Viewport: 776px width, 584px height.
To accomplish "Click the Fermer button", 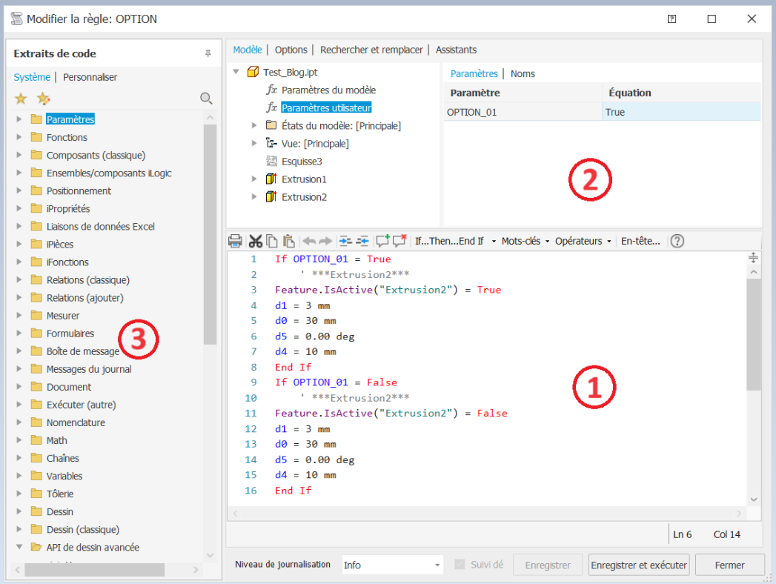I will point(730,564).
